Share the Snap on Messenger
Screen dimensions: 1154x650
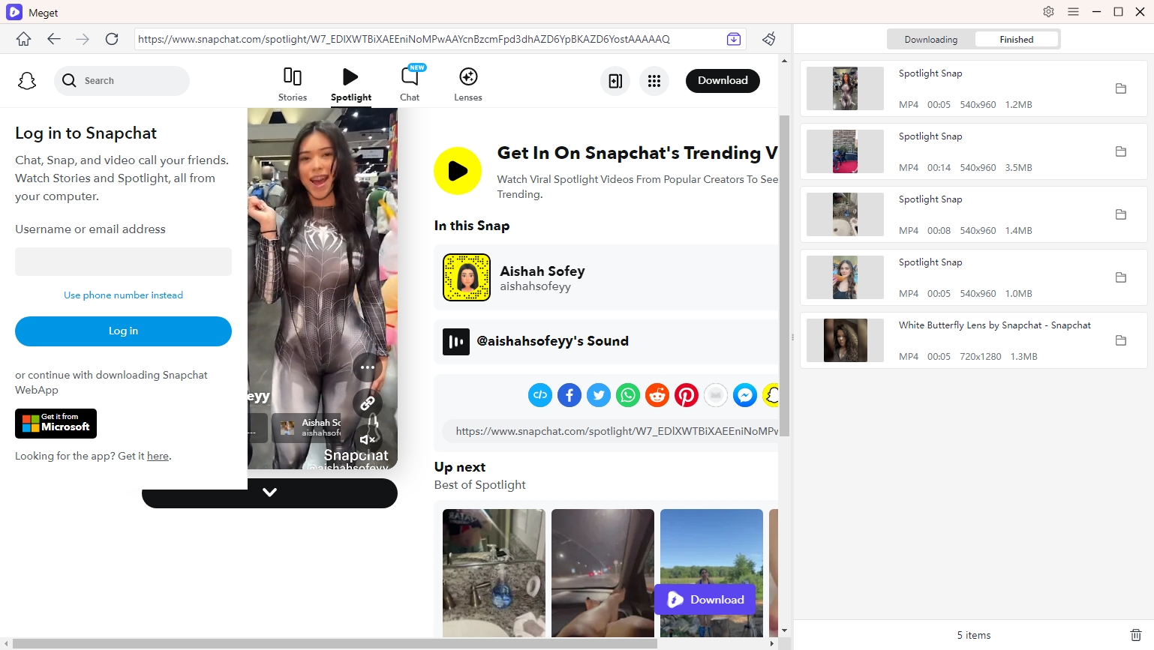745,395
